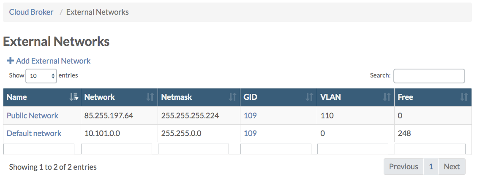Click the plus icon for Add External Network

coord(11,61)
